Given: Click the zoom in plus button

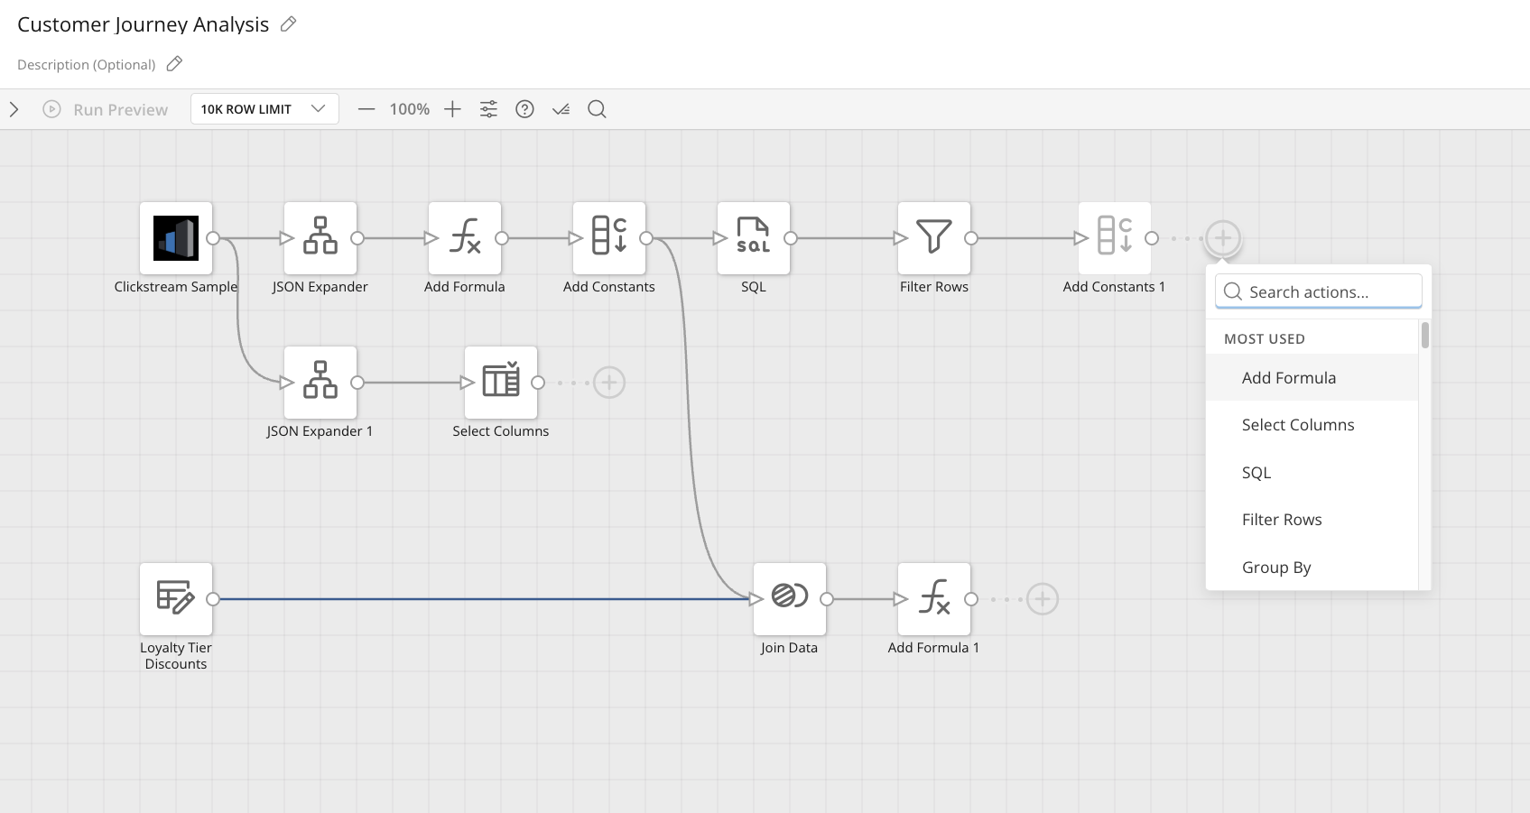Looking at the screenshot, I should click(x=453, y=109).
